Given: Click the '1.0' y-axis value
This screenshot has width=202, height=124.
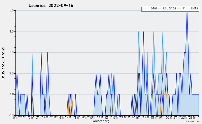Looking at the screenshot, I should coord(11,94).
